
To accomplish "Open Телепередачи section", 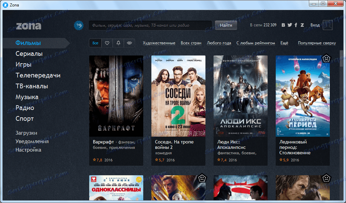I will [38, 75].
